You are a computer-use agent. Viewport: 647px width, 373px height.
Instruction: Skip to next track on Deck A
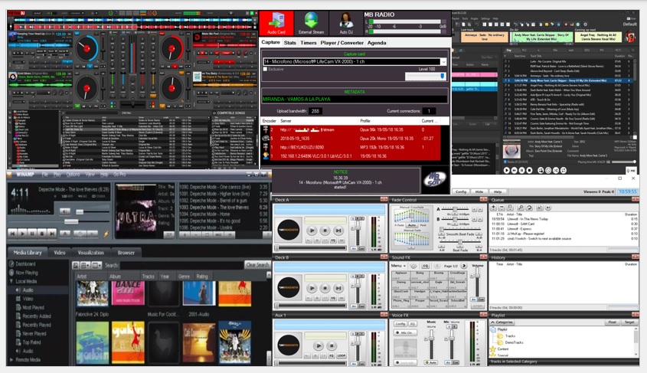click(x=338, y=231)
